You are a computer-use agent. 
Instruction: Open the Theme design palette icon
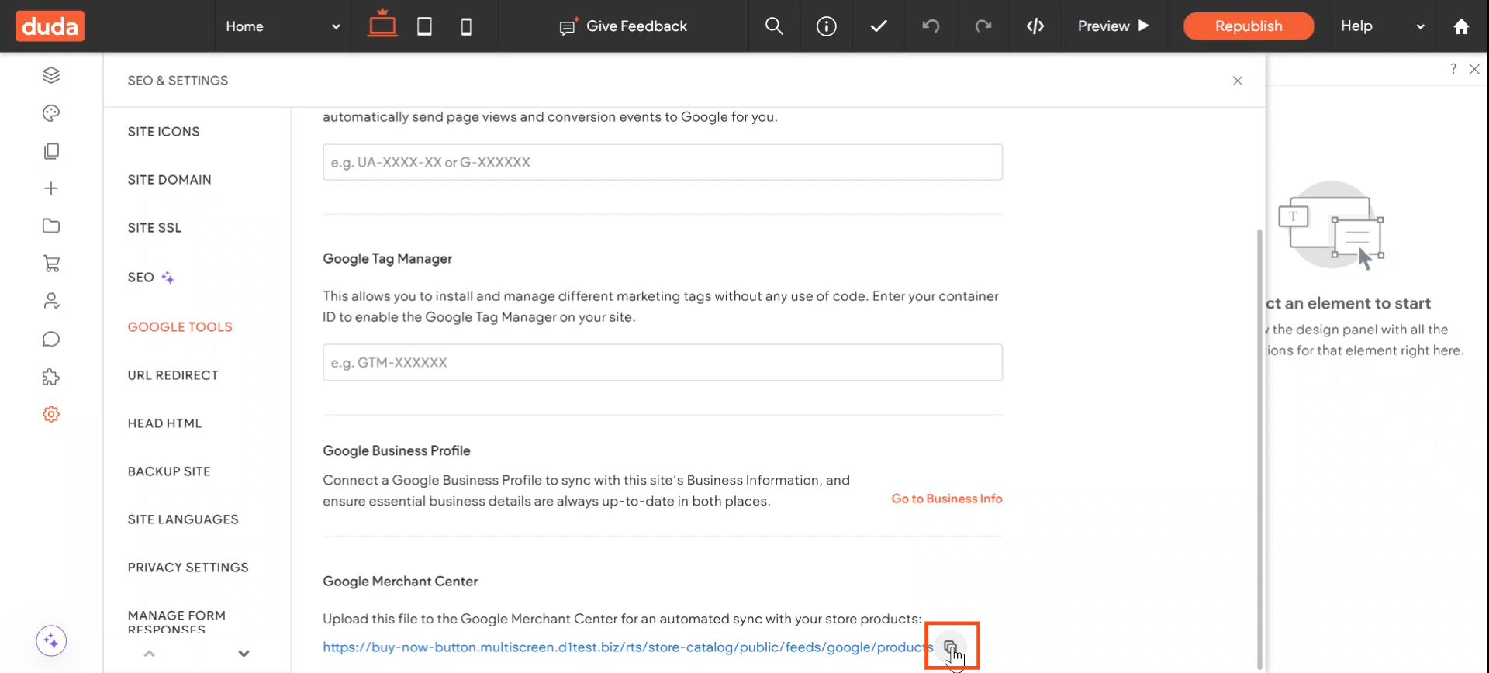point(51,113)
